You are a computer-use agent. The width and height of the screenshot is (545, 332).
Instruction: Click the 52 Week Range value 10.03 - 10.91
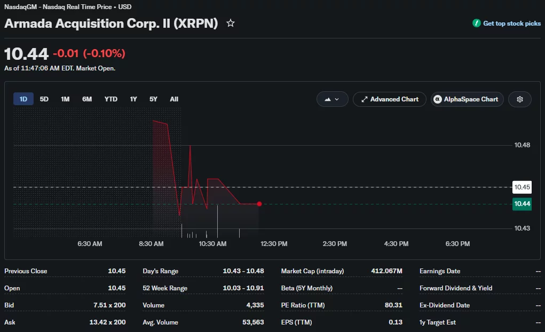click(243, 288)
